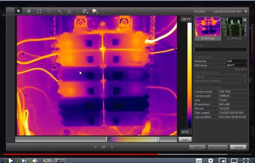Screen dimensions: 255x163
Task: Click the 3/7 image counter
Action: [104, 147]
